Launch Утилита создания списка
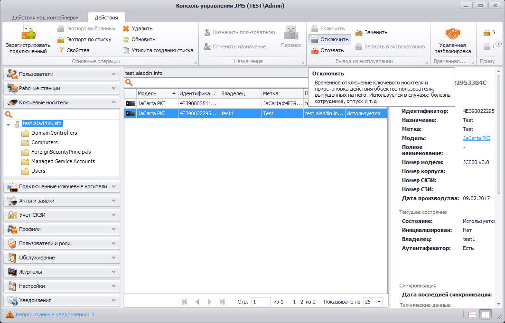The height and width of the screenshot is (323, 505). point(158,50)
